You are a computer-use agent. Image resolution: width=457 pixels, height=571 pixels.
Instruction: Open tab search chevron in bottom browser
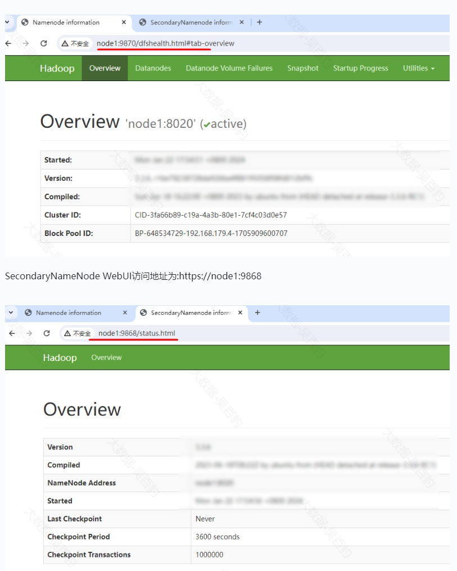coord(11,313)
